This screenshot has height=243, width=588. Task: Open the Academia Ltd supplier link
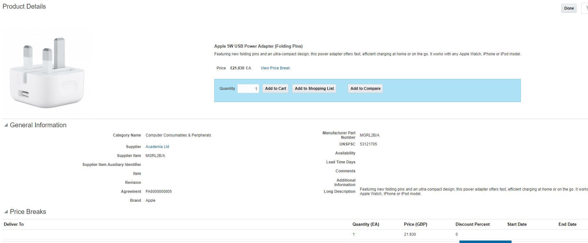[x=157, y=147]
